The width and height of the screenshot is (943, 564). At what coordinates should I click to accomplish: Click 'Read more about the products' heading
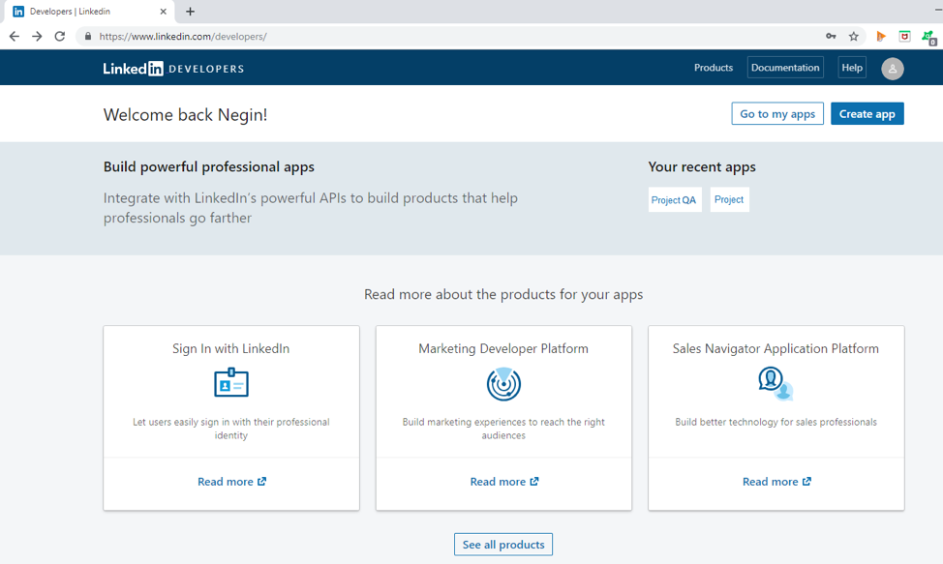click(503, 294)
